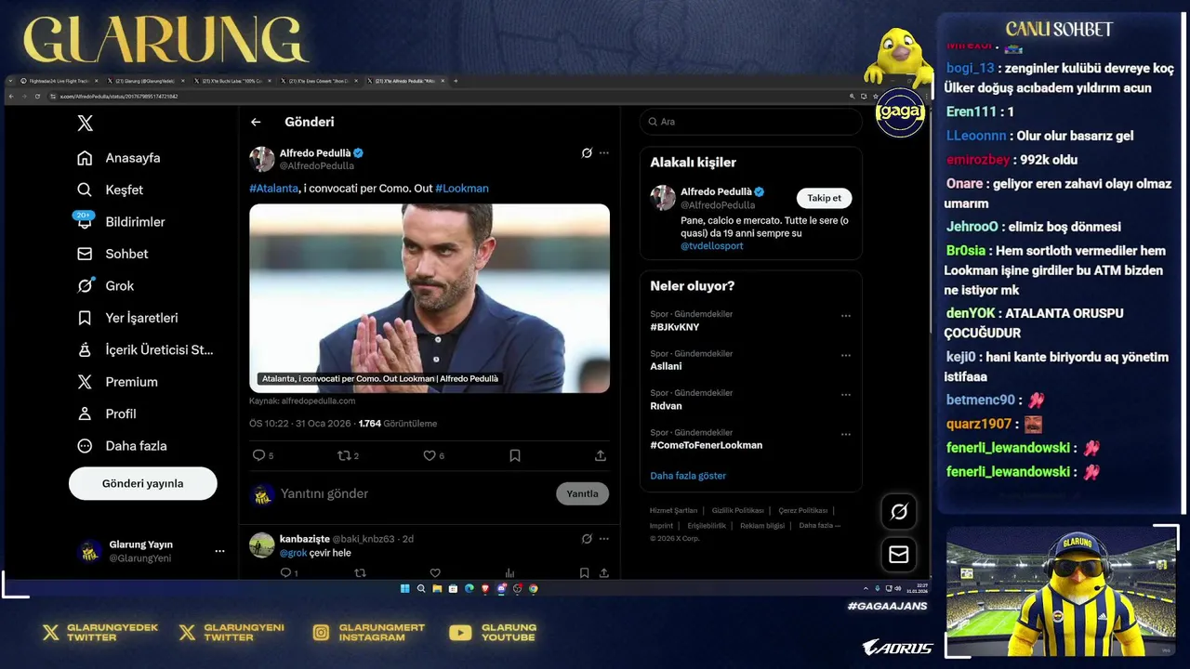The height and width of the screenshot is (669, 1190).
Task: Open more options on kanbazişte's reply
Action: click(x=604, y=538)
